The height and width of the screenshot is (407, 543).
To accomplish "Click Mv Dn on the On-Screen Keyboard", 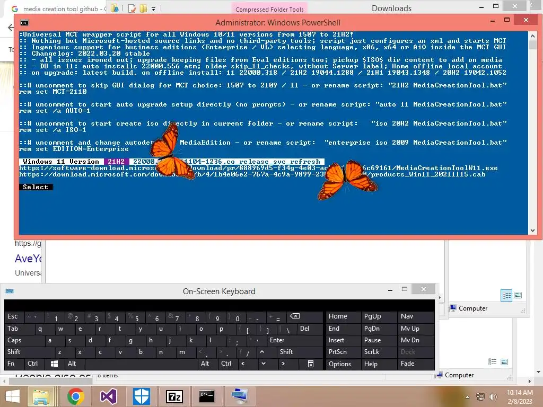I will [416, 341].
